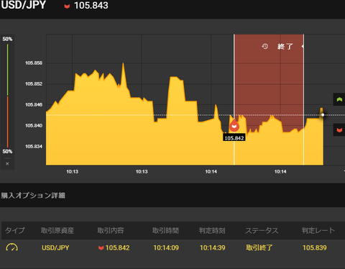Click the 105.834 y-axis label

point(34,147)
